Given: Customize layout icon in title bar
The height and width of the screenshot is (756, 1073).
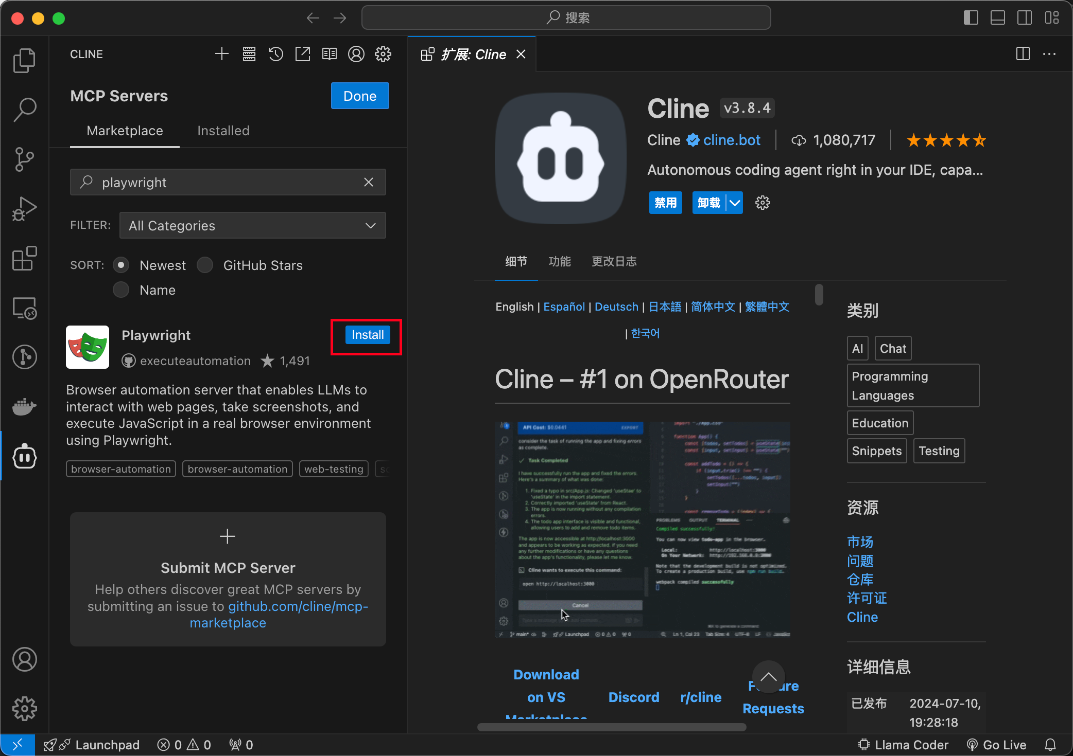Looking at the screenshot, I should [1052, 18].
